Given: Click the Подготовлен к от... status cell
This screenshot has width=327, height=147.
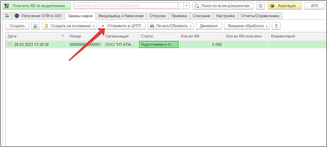Looking at the screenshot, I should coord(159,45).
